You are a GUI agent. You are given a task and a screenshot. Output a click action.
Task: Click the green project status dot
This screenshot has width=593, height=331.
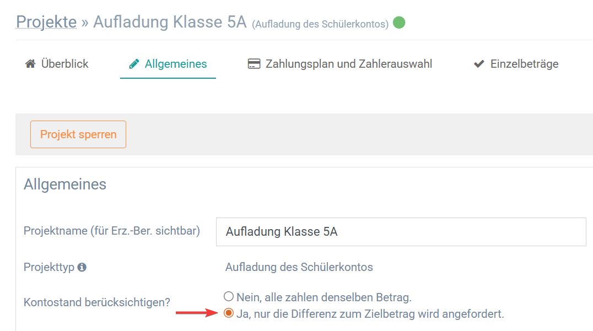[x=399, y=23]
